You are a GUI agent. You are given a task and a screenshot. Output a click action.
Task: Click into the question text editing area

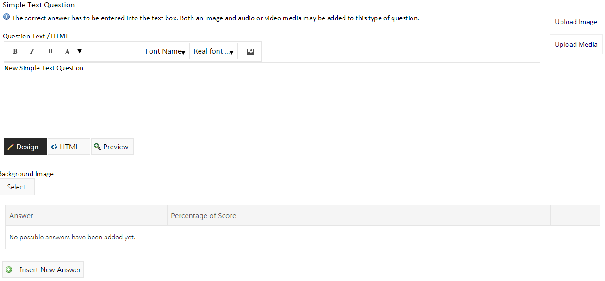click(272, 102)
